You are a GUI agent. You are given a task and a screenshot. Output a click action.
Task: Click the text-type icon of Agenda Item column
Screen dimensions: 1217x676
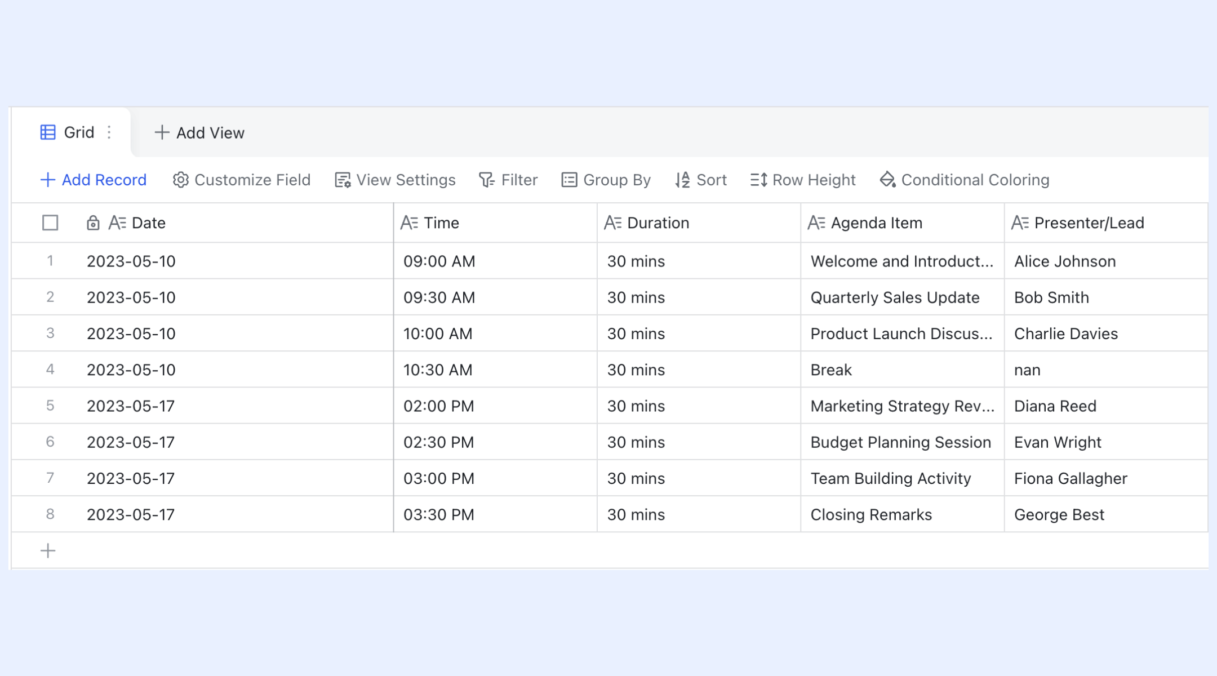tap(816, 223)
